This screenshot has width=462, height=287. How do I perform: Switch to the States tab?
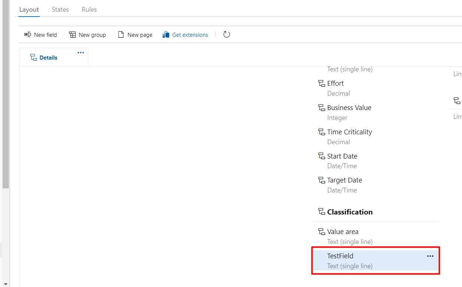[x=60, y=10]
